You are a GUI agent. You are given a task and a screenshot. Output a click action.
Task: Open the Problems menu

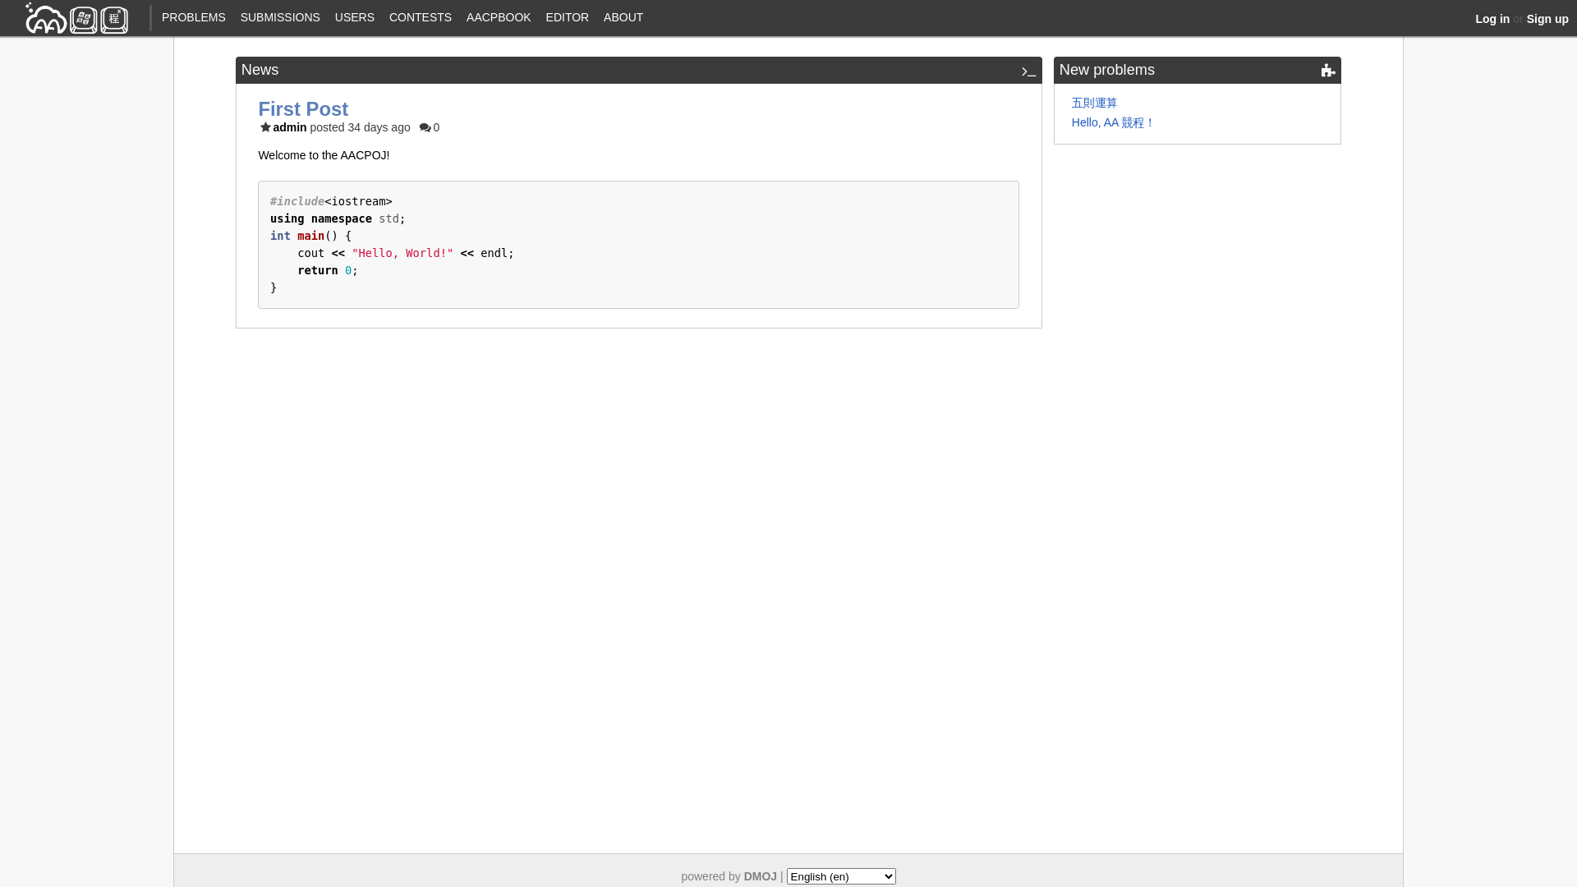[194, 17]
